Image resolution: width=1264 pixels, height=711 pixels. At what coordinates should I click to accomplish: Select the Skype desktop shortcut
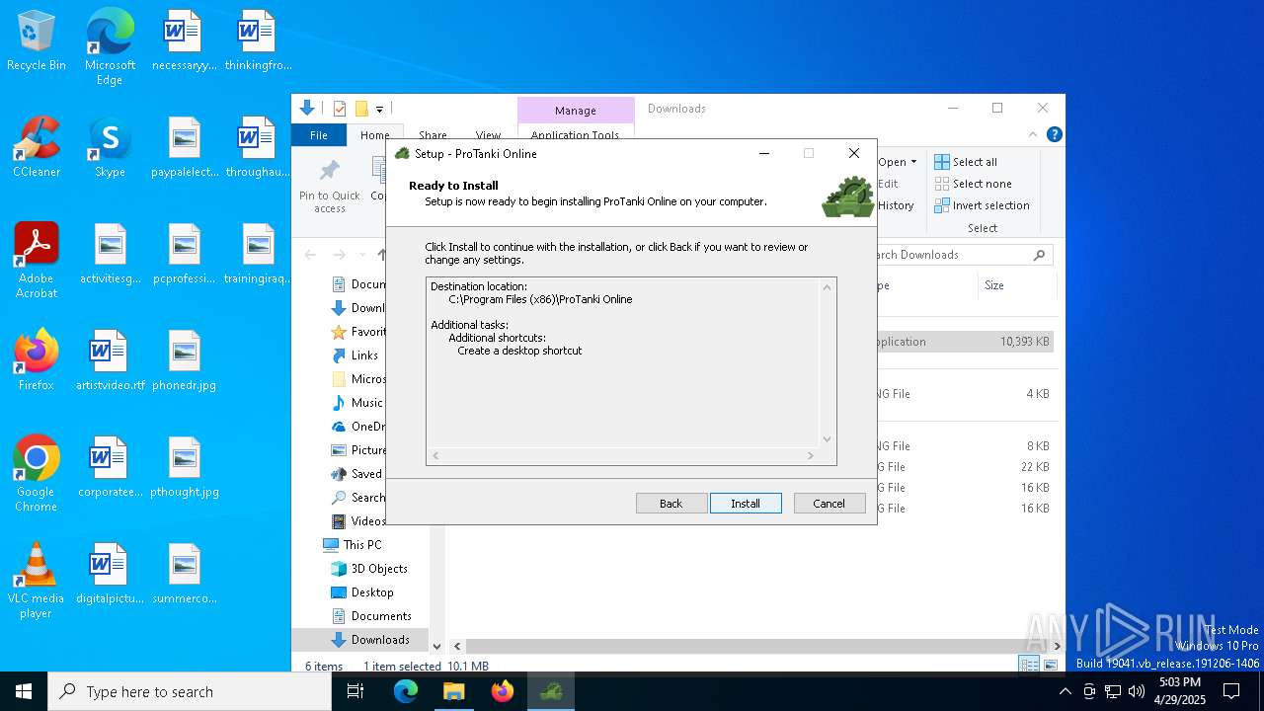(110, 147)
